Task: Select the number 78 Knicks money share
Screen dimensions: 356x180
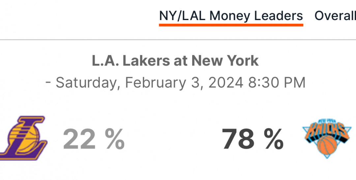Action: click(x=238, y=139)
